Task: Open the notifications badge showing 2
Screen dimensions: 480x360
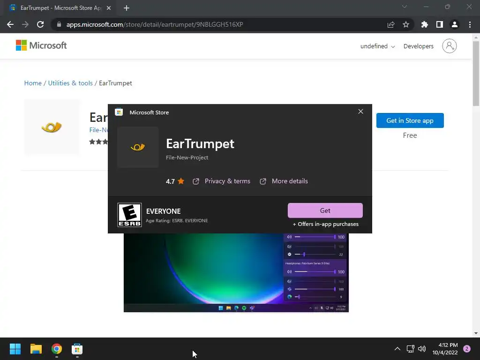Action: point(467,349)
